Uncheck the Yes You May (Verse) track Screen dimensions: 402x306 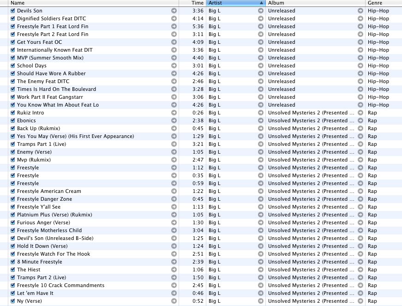click(x=12, y=136)
